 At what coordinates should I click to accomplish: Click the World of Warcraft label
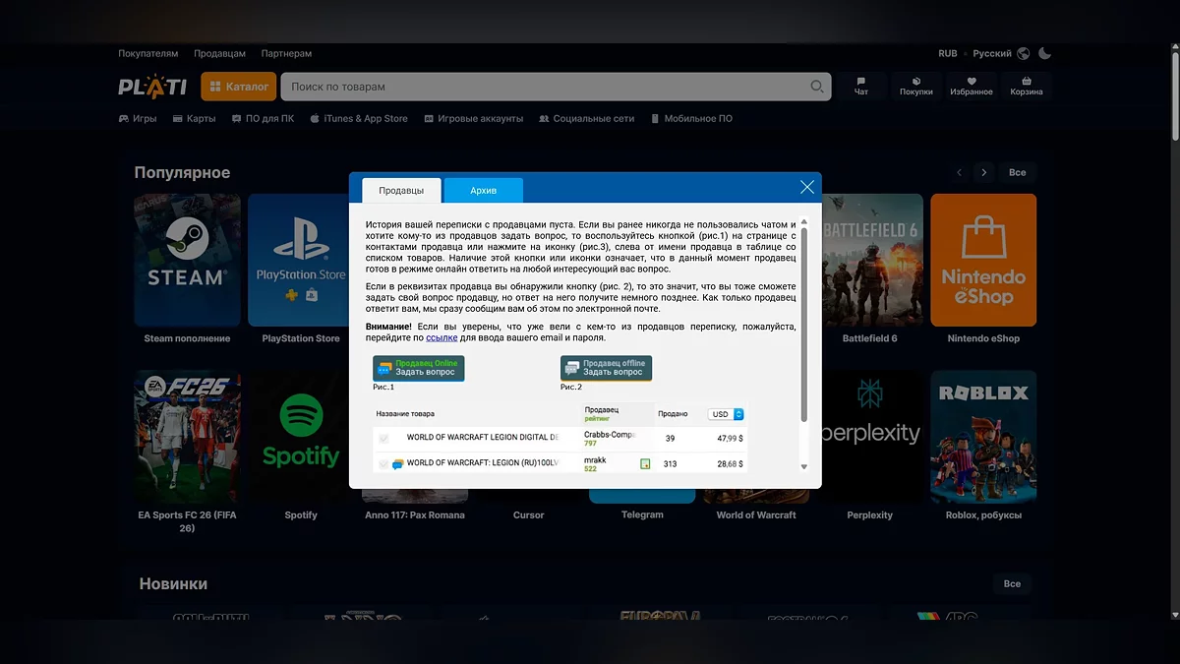(756, 514)
